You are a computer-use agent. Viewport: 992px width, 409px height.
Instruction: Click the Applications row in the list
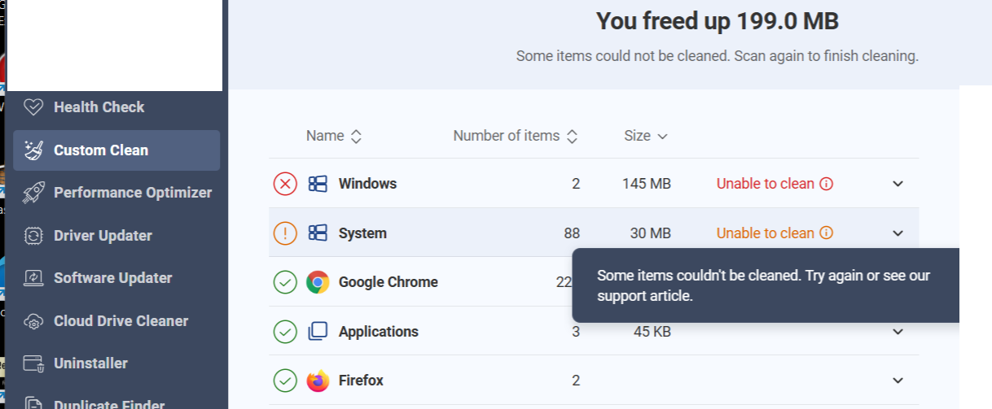click(x=379, y=332)
